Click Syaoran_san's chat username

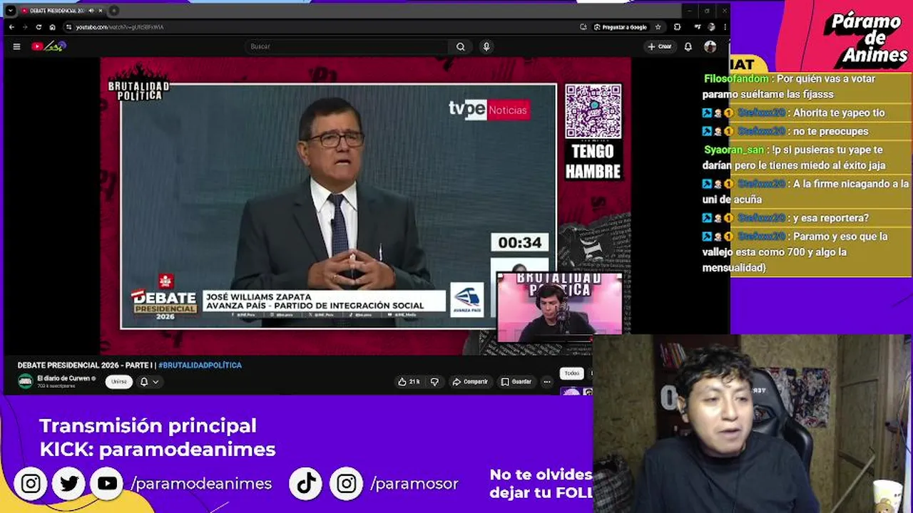coord(733,150)
